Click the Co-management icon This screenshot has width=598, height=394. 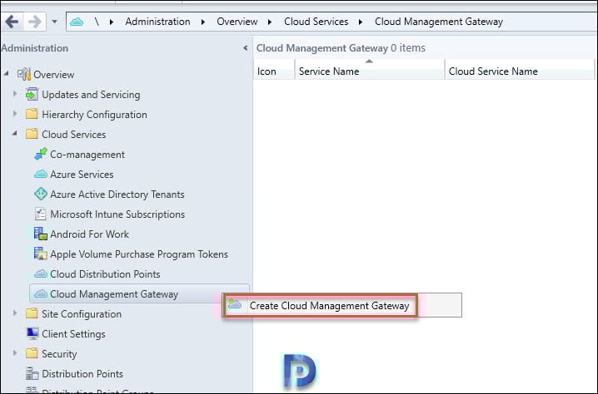point(41,154)
